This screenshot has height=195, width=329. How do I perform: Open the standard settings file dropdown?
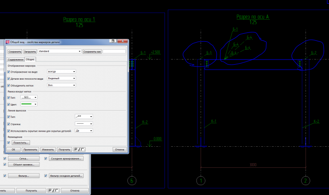pos(60,51)
